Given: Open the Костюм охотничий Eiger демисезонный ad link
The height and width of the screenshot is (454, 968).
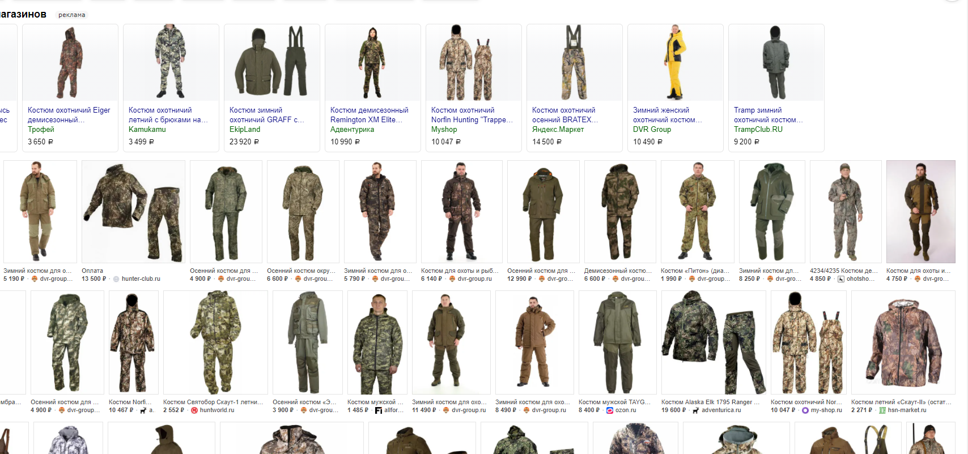Looking at the screenshot, I should coord(69,115).
